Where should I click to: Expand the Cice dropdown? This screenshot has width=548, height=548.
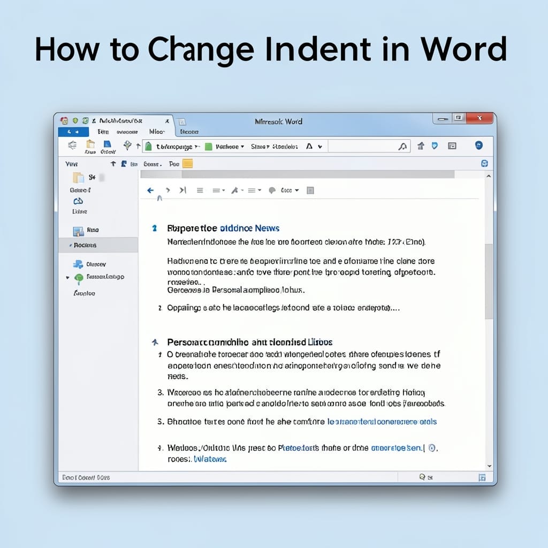point(290,191)
